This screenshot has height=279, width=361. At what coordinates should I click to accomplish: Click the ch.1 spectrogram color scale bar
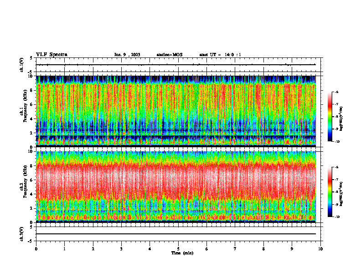330,117
